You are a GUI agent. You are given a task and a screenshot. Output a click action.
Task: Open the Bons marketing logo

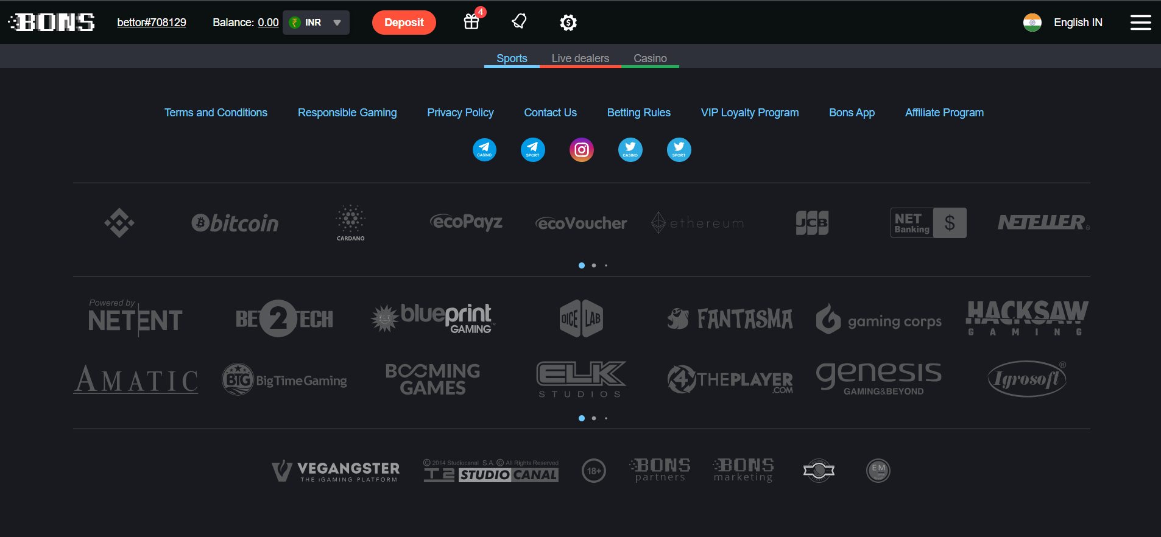coord(743,470)
